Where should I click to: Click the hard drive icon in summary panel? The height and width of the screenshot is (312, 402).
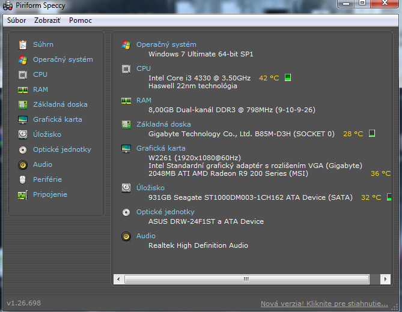click(x=126, y=188)
